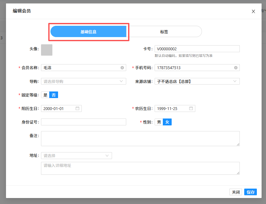Expand the 地址 region selector

point(76,156)
